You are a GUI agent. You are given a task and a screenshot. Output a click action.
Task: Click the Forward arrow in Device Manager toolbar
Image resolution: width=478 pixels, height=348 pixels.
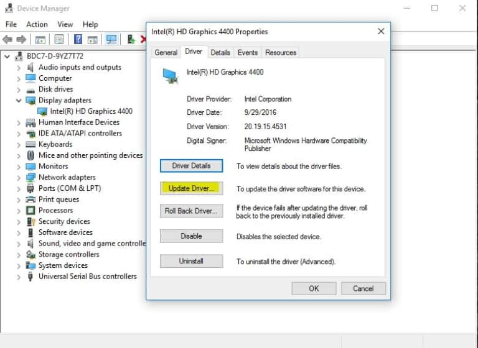(21, 39)
